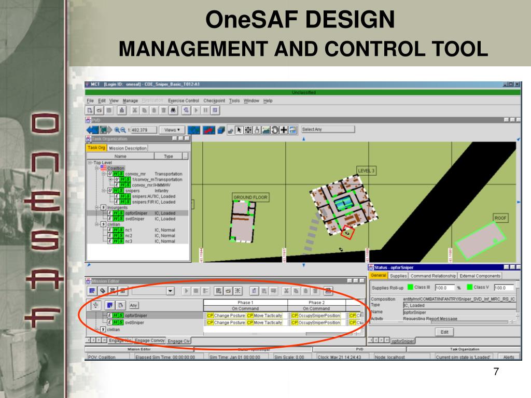Click the Zoom In magnifier in PVD toolbar
The image size is (531, 398).
[117, 130]
